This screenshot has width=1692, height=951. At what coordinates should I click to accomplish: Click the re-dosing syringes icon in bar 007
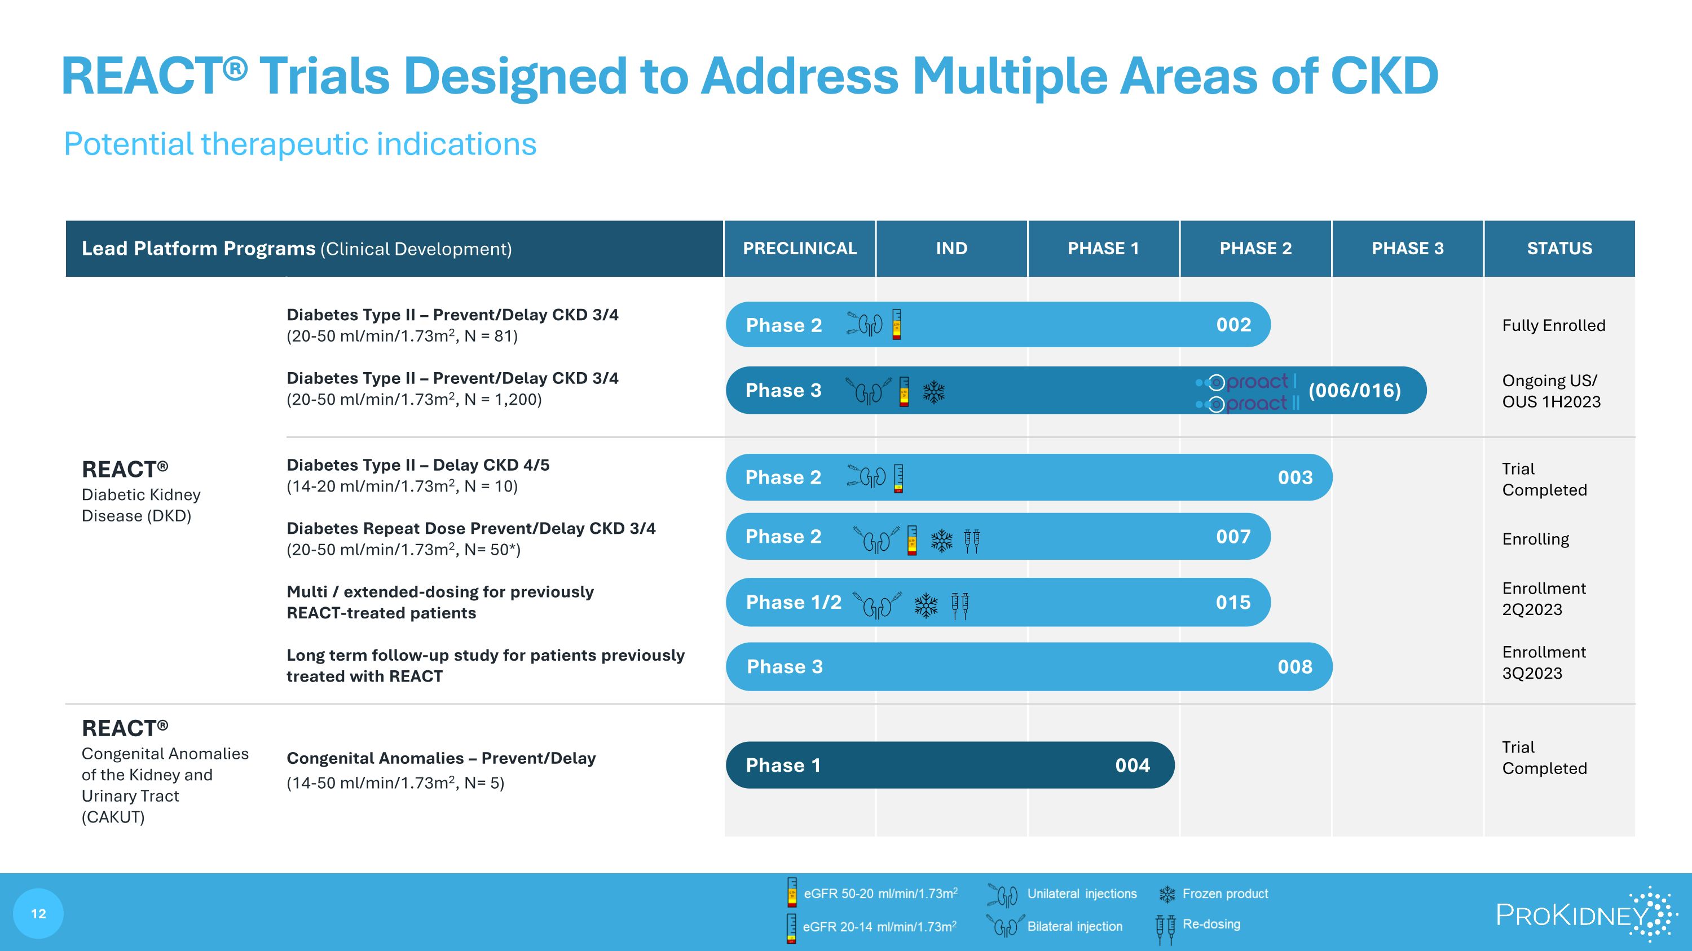click(971, 541)
